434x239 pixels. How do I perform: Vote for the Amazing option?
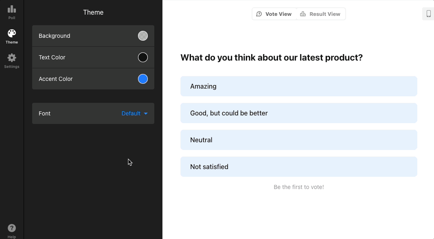point(299,86)
